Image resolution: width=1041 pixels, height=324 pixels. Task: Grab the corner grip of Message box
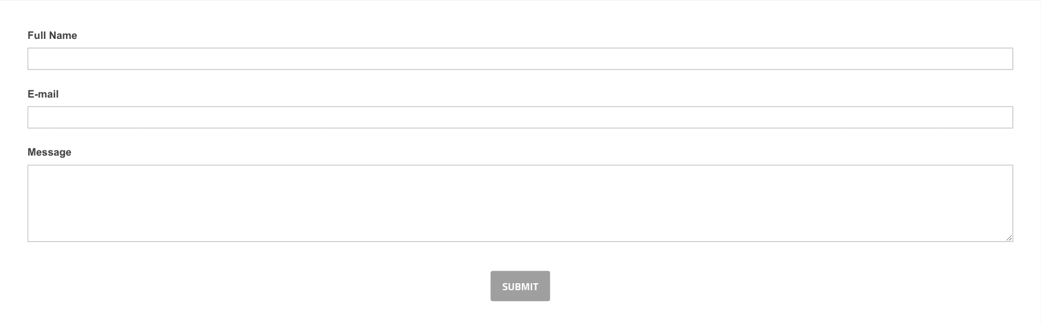pyautogui.click(x=1008, y=237)
